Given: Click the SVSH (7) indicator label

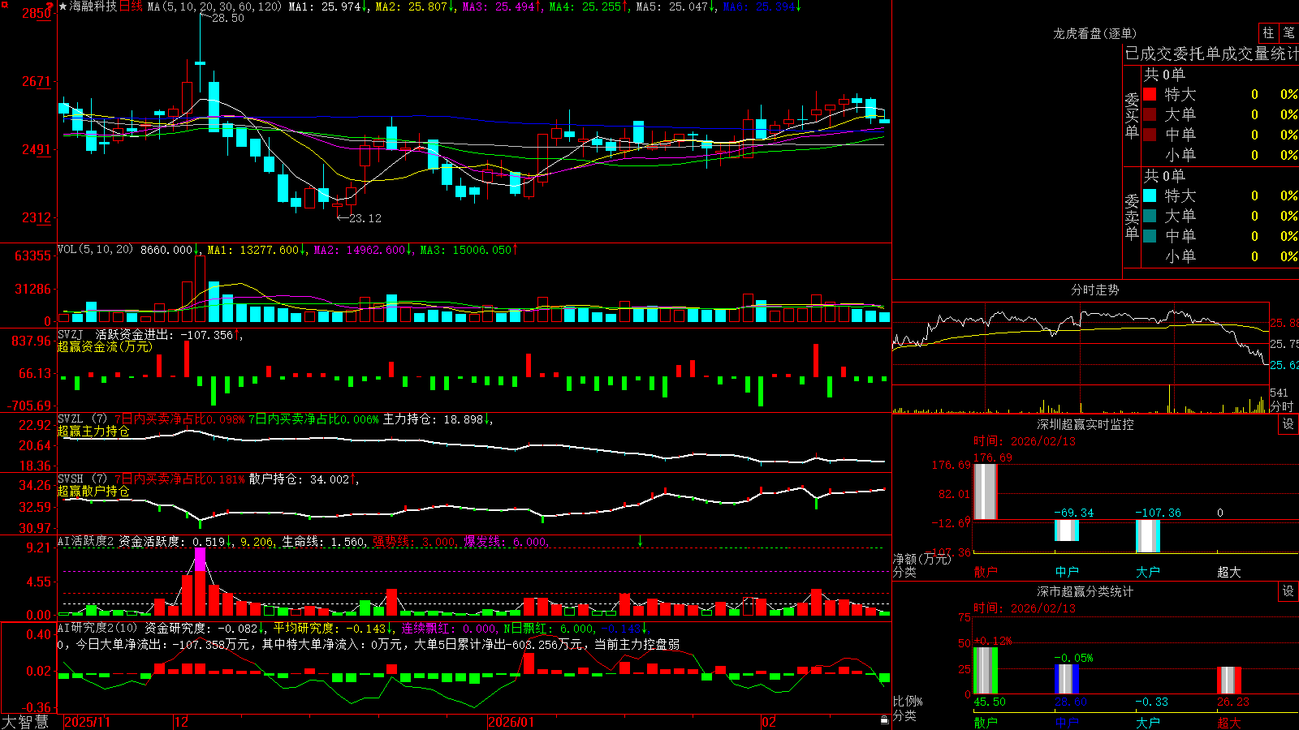Looking at the screenshot, I should pos(82,479).
